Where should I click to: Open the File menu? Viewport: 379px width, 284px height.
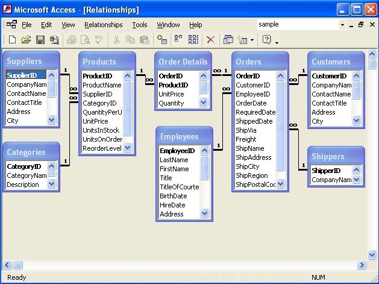point(27,25)
